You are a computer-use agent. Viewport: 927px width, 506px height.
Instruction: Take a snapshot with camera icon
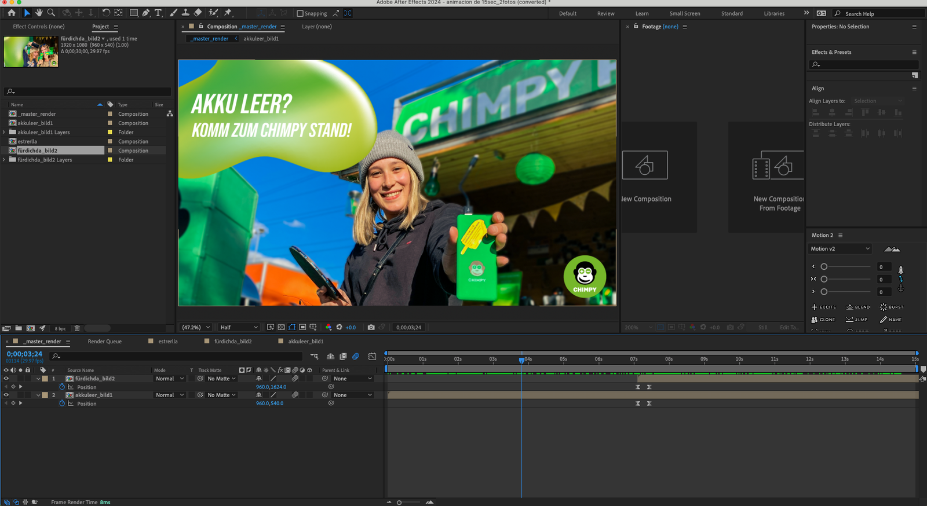(371, 327)
